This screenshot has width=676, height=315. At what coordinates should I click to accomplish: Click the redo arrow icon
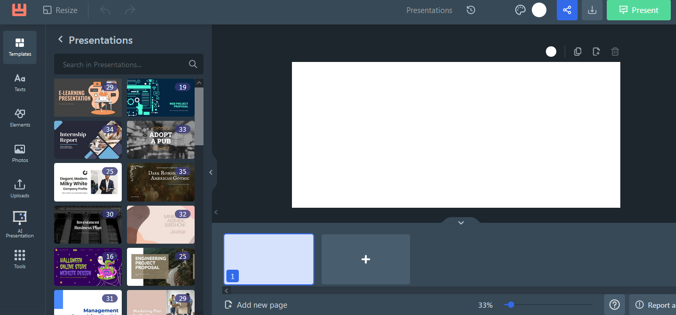point(130,10)
